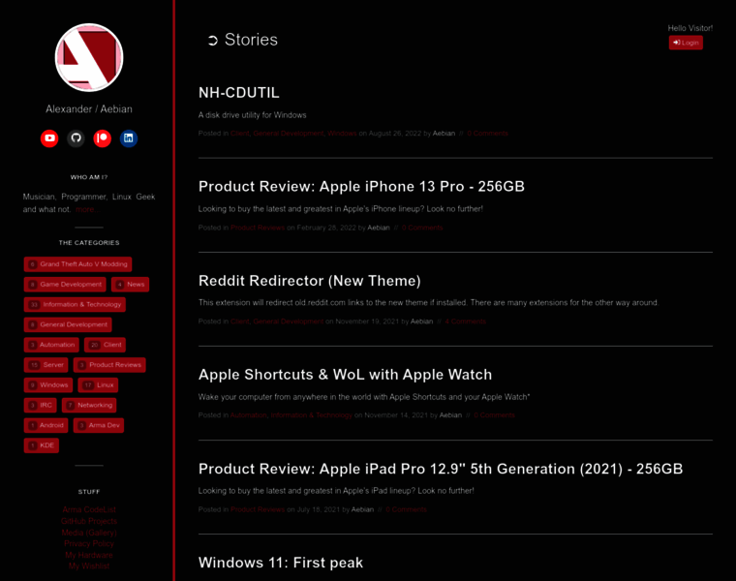
Task: Open the Patreon social icon
Action: coord(102,138)
